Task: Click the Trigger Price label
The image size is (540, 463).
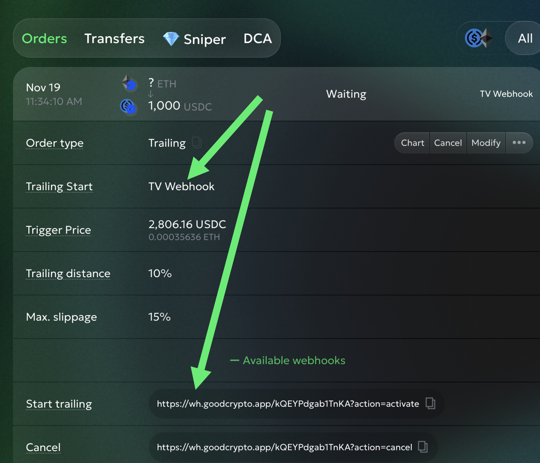Action: 58,230
